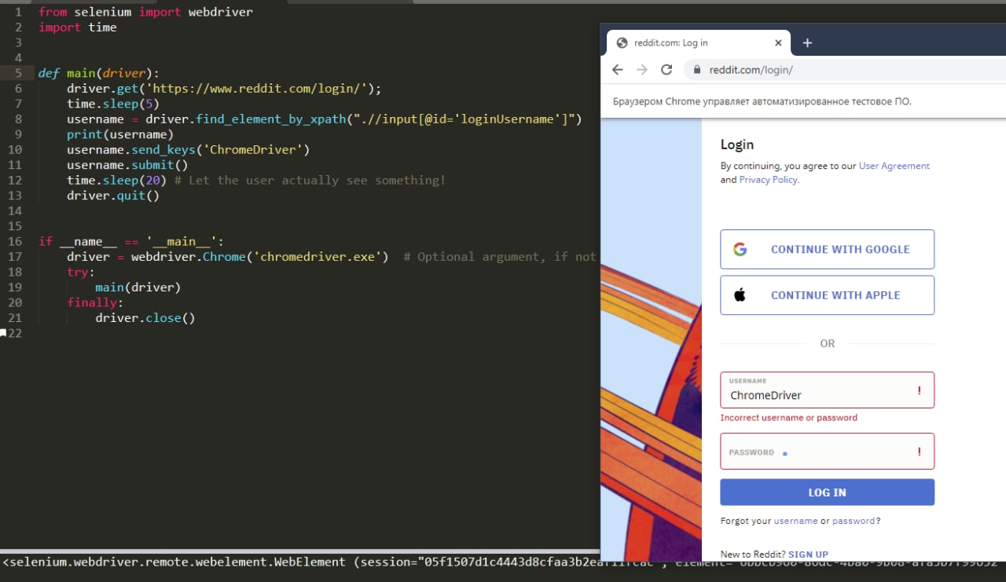Click Continue with Apple button
Viewport: 1006px width, 582px height.
(x=828, y=295)
